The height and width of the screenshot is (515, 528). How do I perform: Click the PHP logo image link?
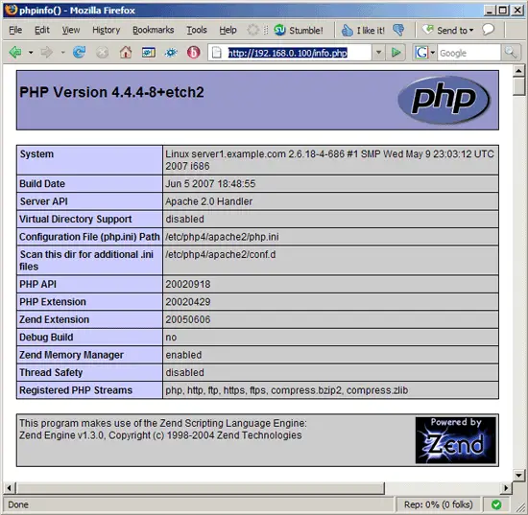pos(444,101)
